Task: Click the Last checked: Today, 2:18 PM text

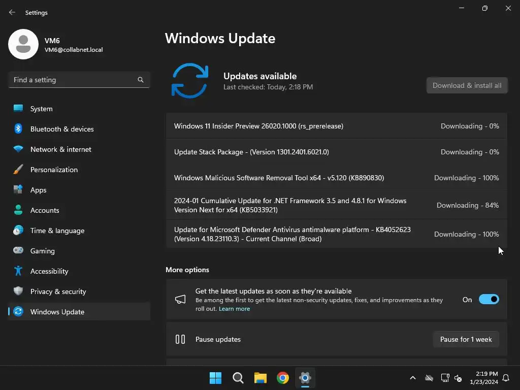Action: (x=268, y=87)
